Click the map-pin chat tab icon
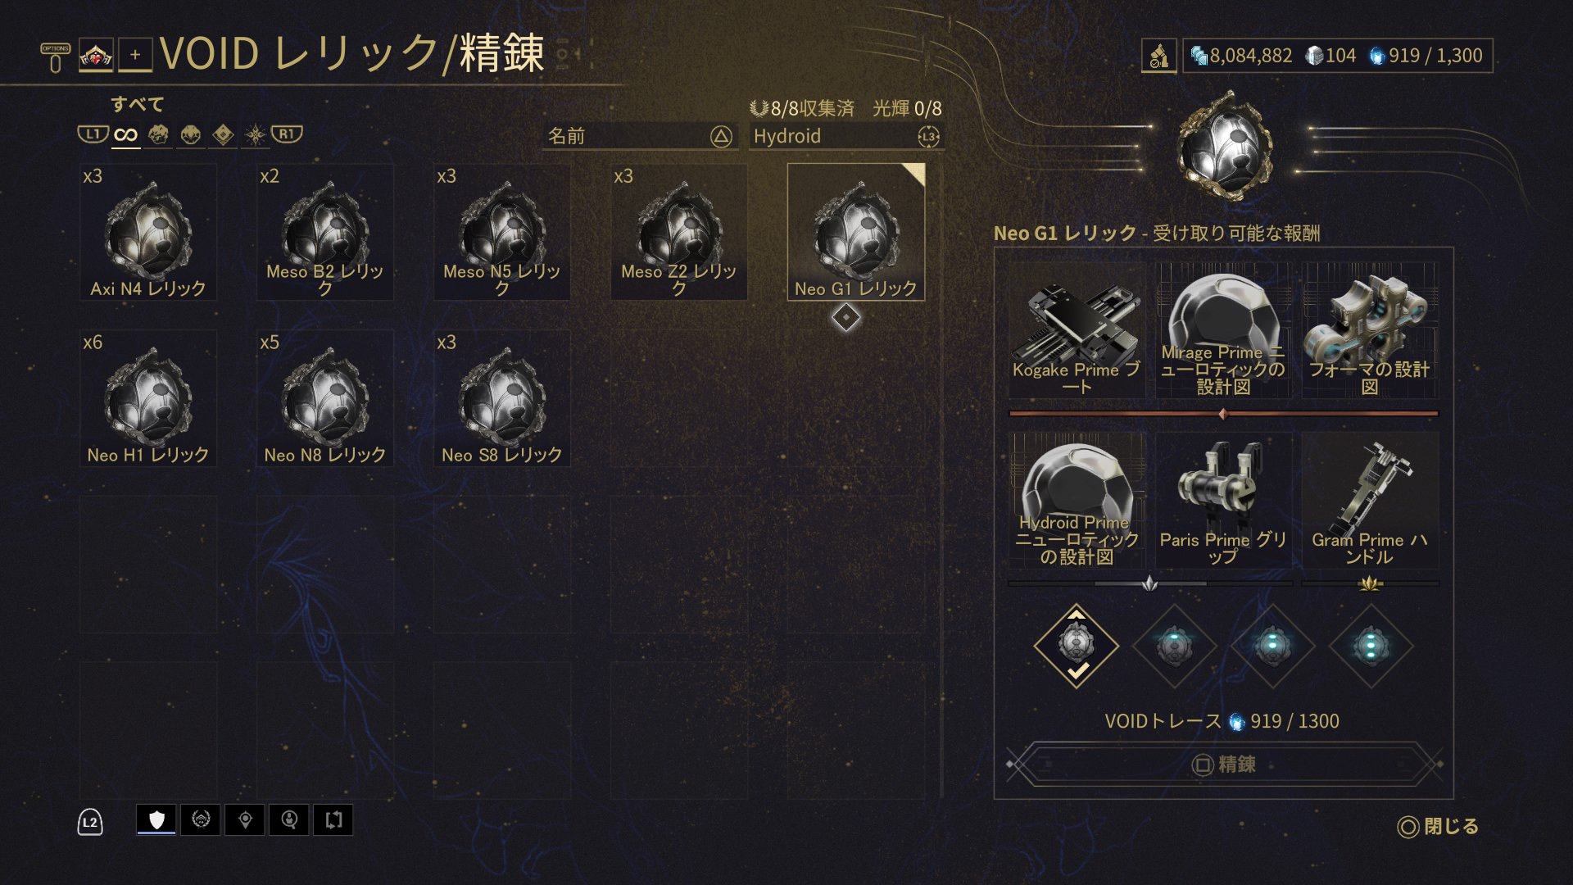 [x=245, y=819]
